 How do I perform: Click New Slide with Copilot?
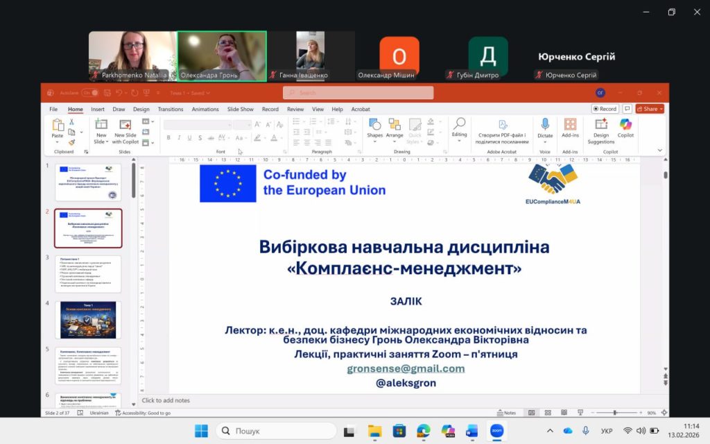(125, 130)
